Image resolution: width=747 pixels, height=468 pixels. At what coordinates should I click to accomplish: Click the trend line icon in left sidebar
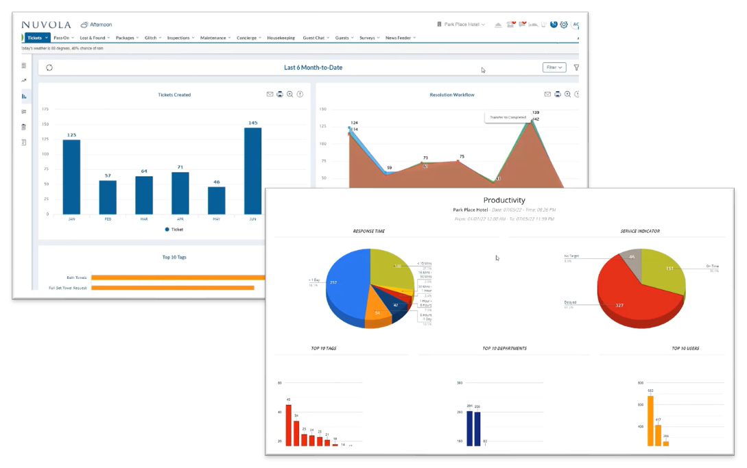click(24, 80)
